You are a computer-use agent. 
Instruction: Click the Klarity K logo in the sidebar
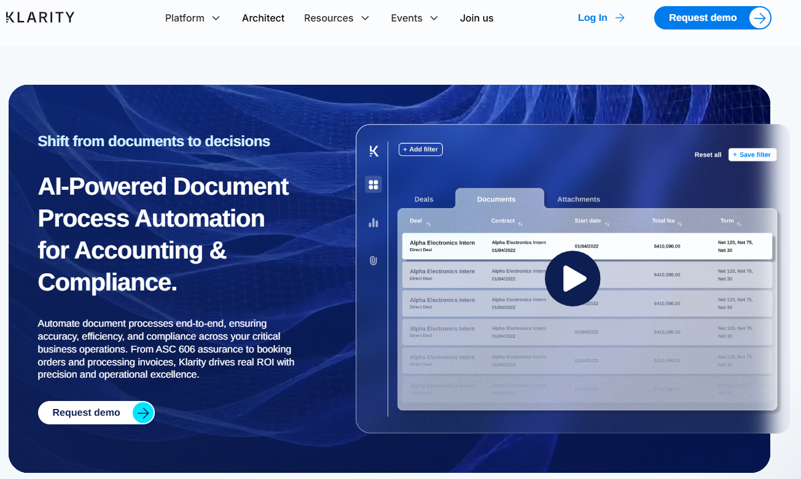(373, 150)
